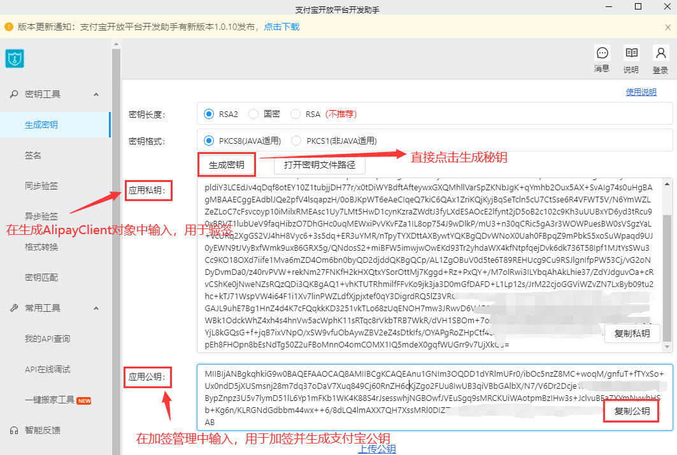Click the 密钥长度: label
677x455 pixels.
pyautogui.click(x=146, y=115)
